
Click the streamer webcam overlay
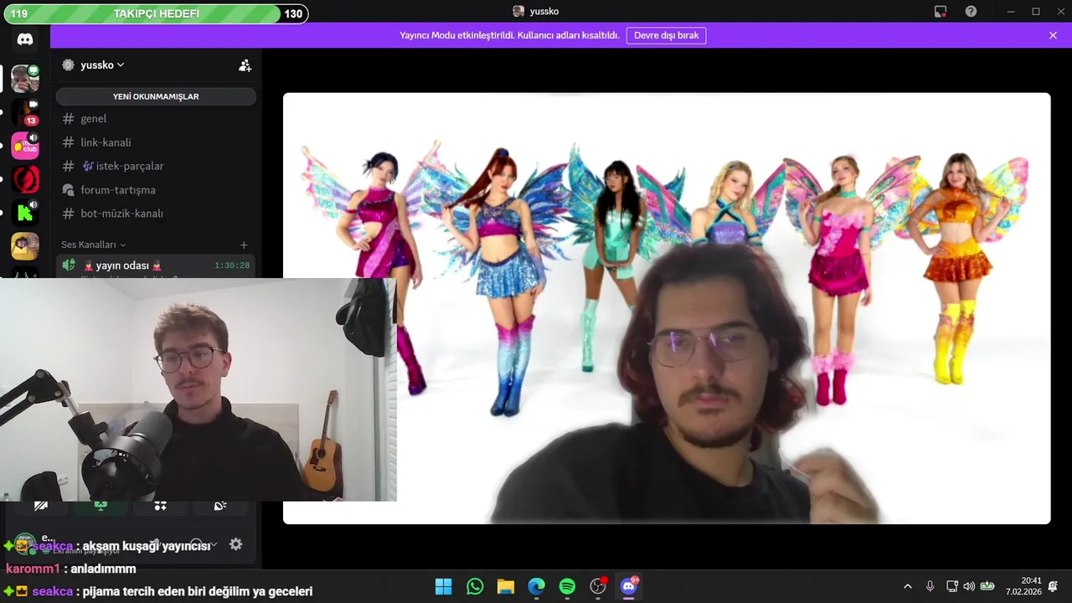click(x=198, y=389)
